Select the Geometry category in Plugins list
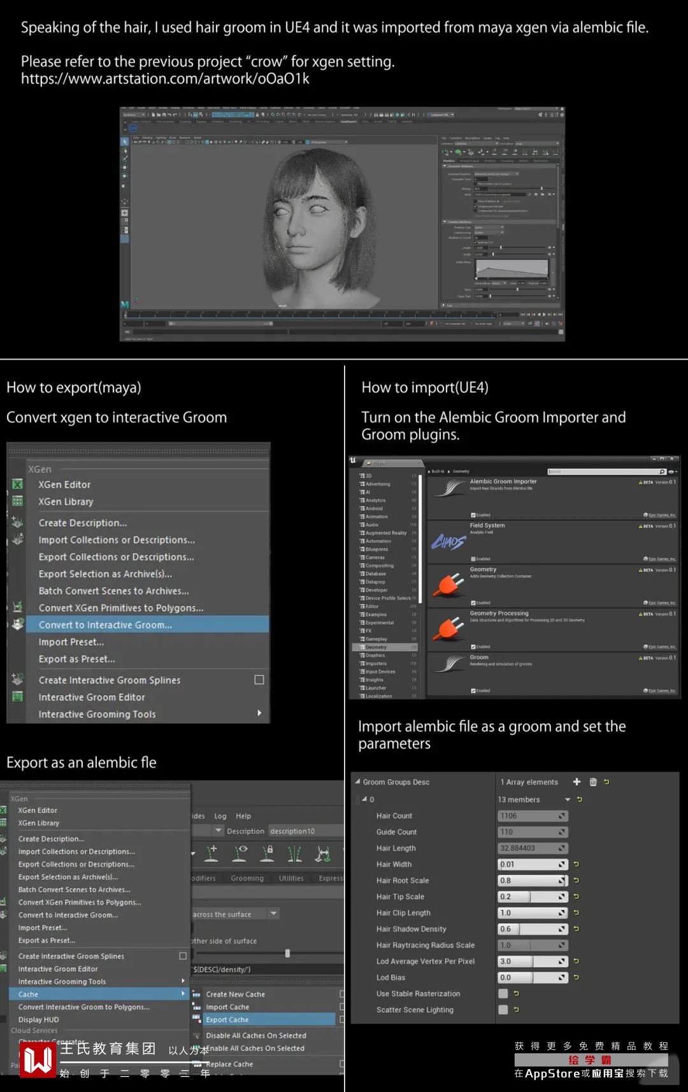The width and height of the screenshot is (688, 1092). click(x=385, y=647)
